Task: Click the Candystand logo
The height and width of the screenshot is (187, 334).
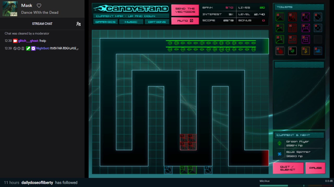Action: 131,9
